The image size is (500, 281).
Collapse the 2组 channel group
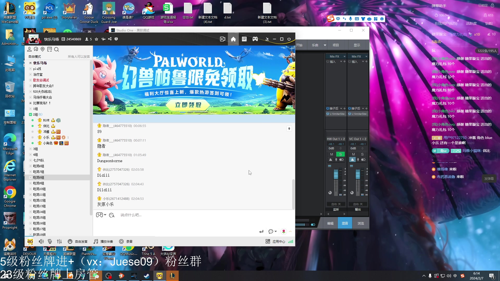point(31,114)
